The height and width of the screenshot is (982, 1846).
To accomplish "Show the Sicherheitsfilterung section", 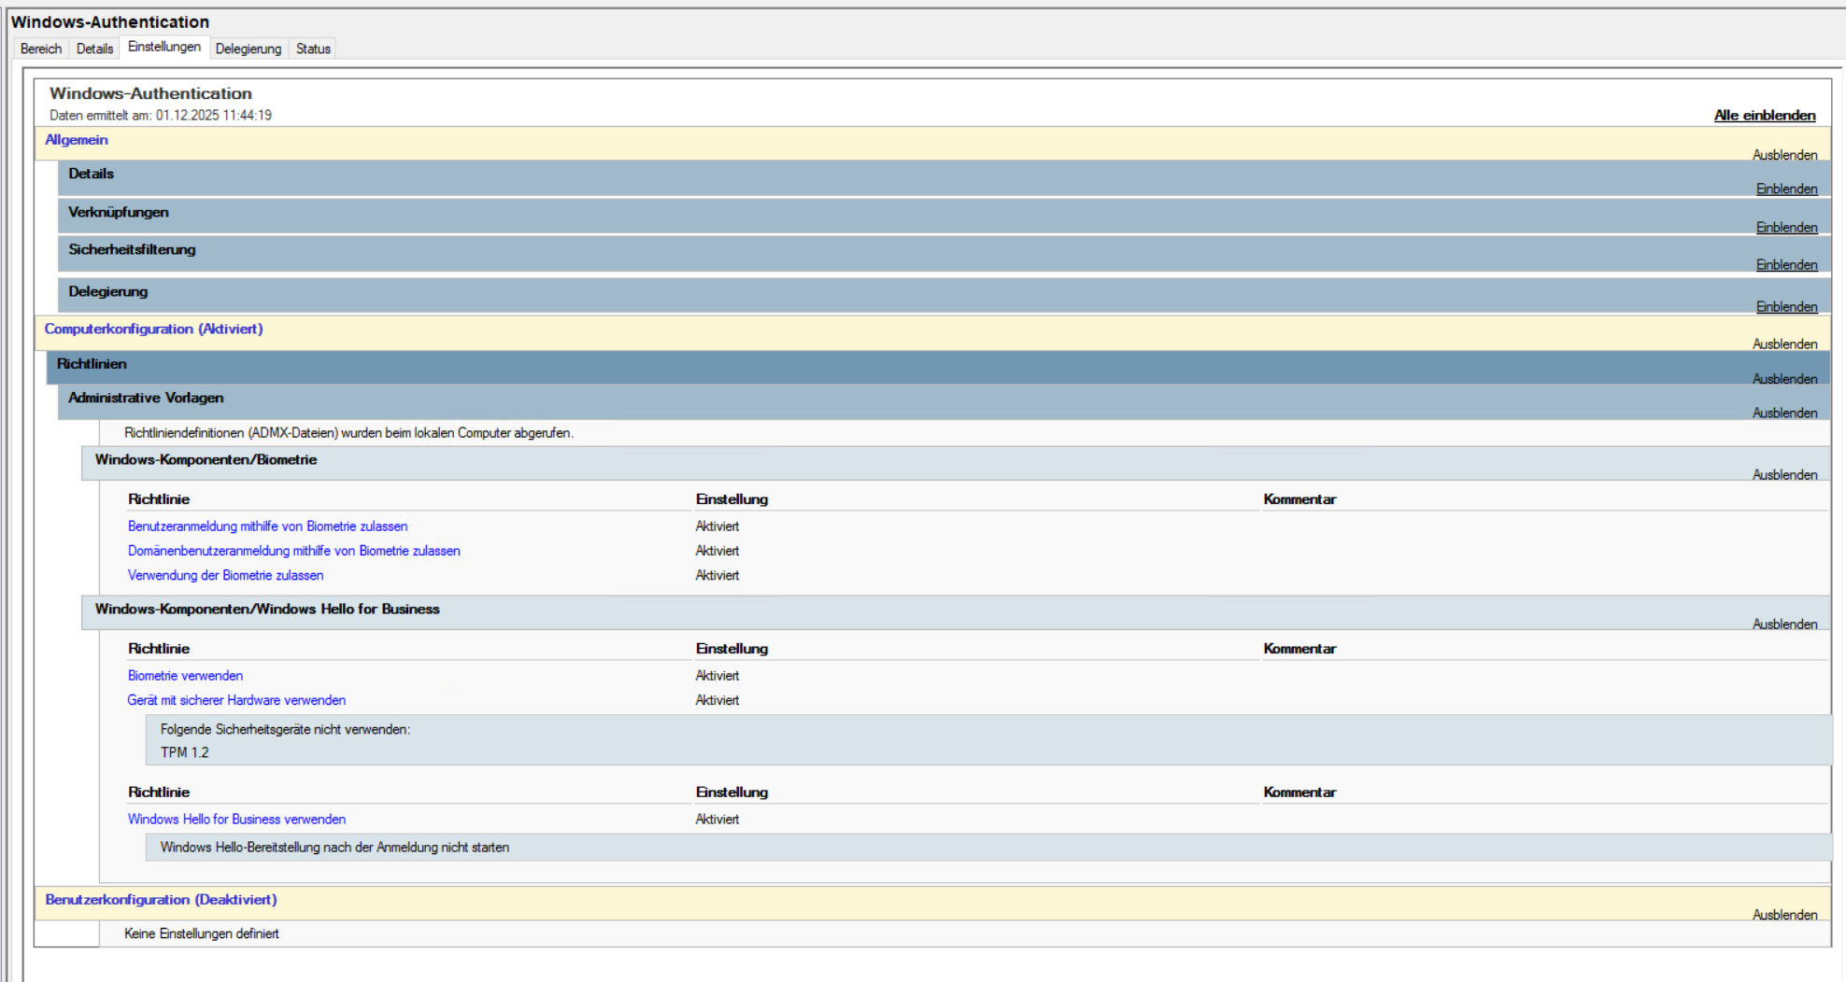I will (1786, 264).
